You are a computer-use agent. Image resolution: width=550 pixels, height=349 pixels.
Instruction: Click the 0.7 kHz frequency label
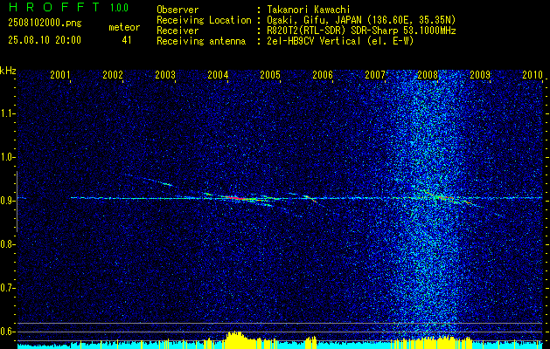[x=6, y=288]
